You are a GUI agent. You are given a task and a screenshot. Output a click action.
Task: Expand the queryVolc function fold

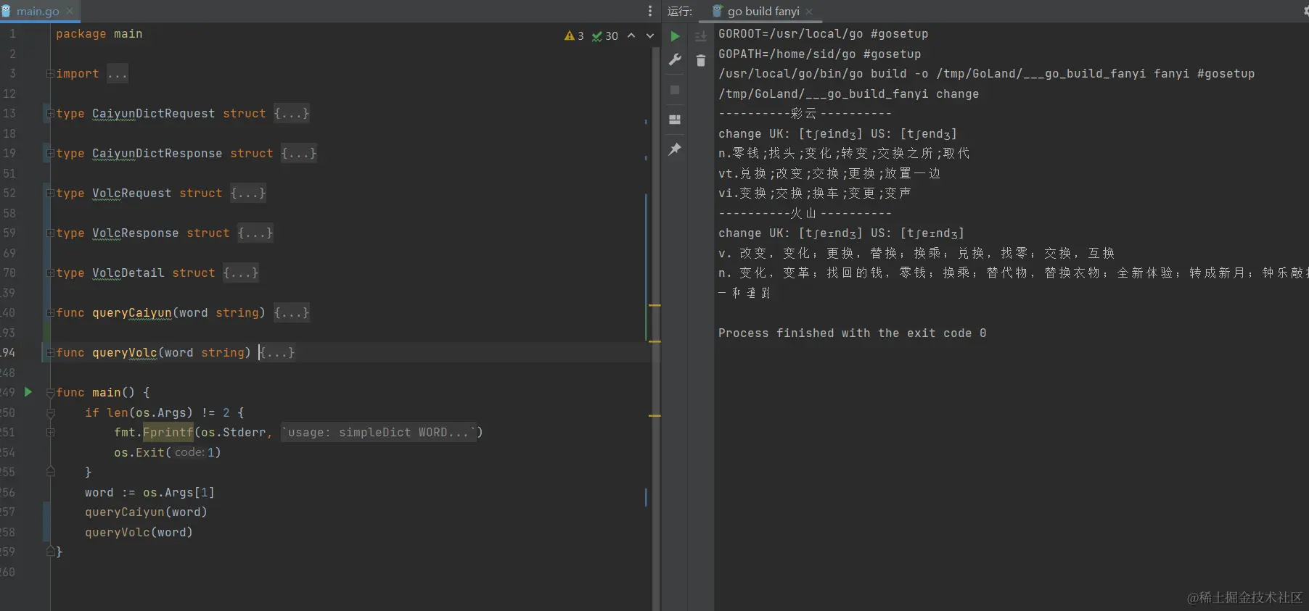pos(50,353)
